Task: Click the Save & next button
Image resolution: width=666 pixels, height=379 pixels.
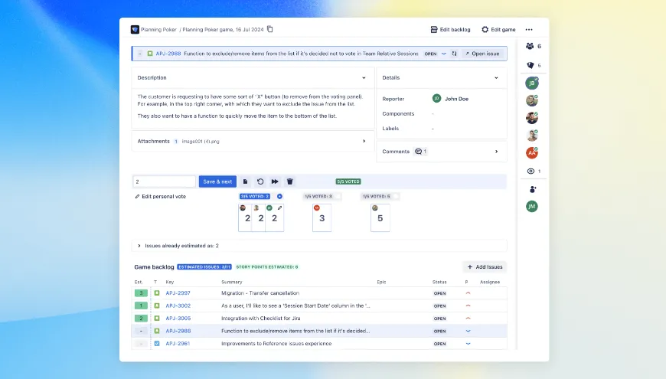Action: 217,181
